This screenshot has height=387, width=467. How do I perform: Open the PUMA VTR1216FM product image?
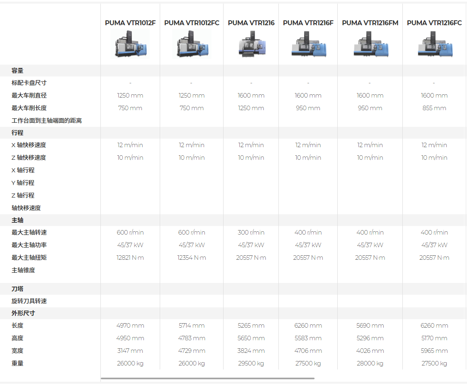click(x=370, y=44)
